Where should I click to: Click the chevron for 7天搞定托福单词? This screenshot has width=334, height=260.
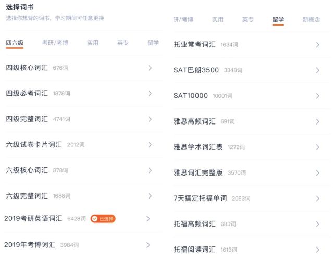317,199
